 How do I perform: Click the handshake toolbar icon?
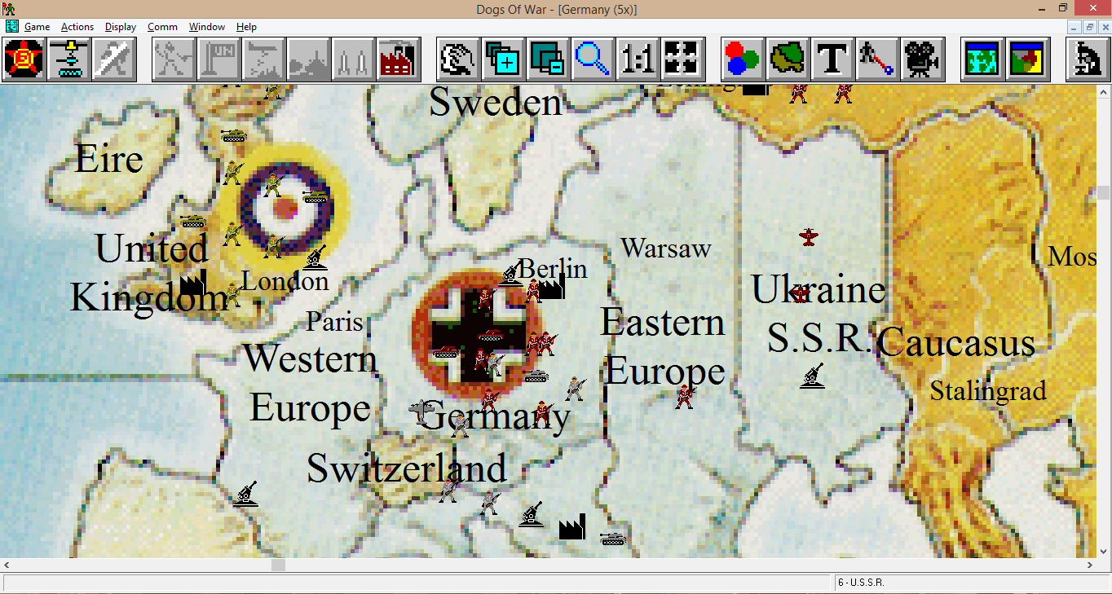(459, 59)
